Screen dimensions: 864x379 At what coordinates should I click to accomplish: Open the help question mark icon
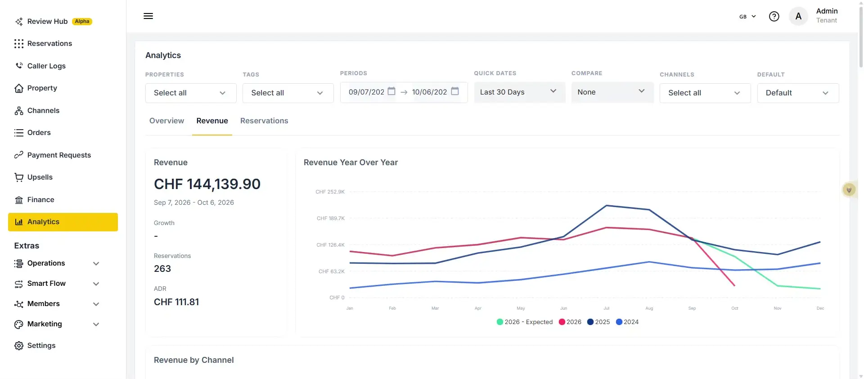tap(774, 17)
